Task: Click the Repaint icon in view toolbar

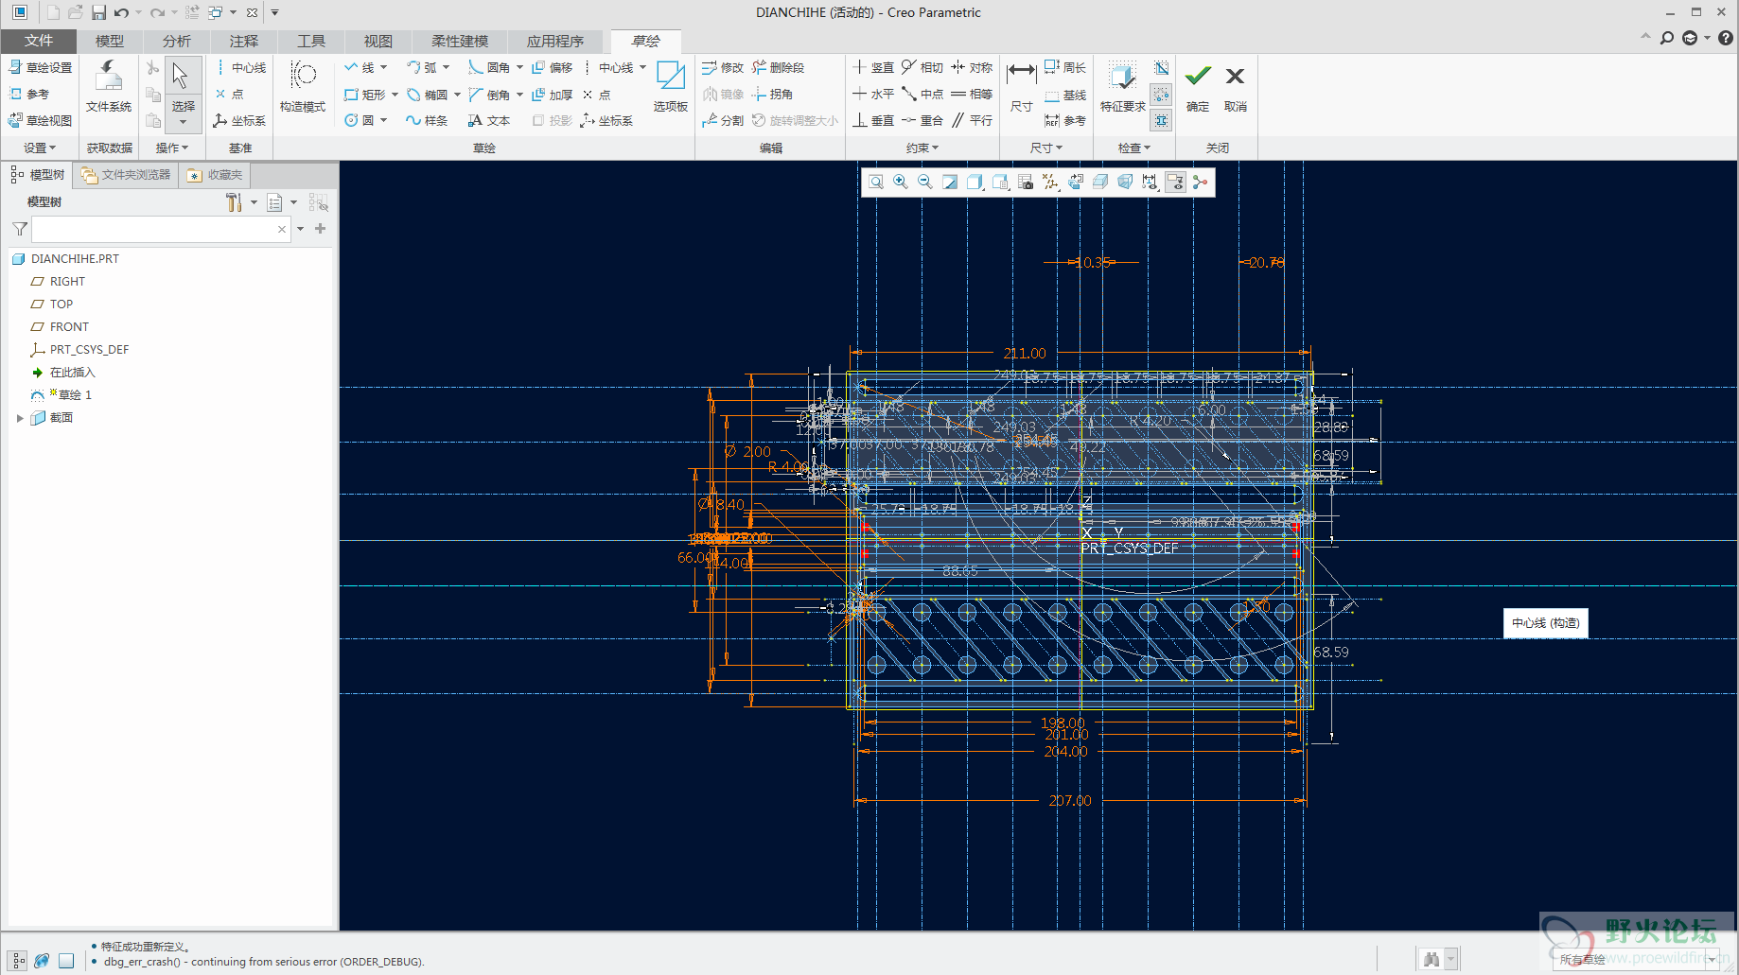Action: pos(950,183)
